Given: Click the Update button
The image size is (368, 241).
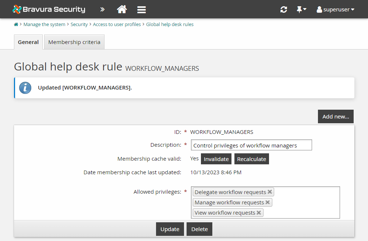Looking at the screenshot, I should 170,229.
